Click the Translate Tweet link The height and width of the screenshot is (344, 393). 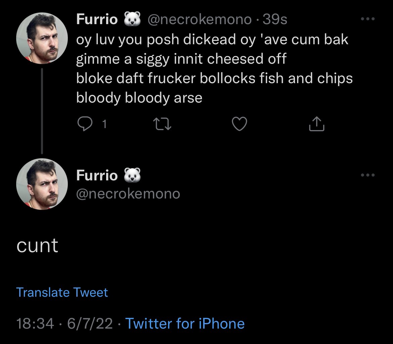tap(62, 292)
